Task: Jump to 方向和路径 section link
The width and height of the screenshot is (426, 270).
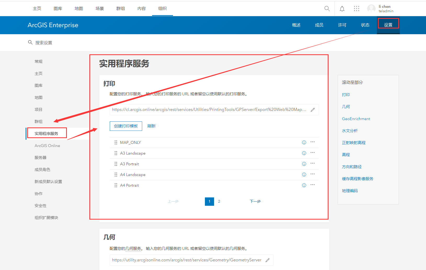Action: (x=352, y=167)
